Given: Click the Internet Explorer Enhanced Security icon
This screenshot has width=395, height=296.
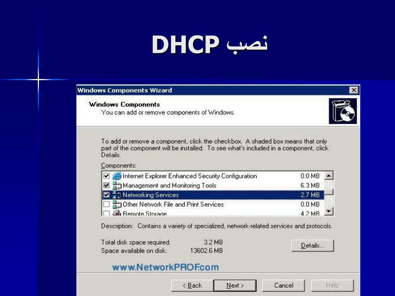Looking at the screenshot, I should (x=117, y=176).
